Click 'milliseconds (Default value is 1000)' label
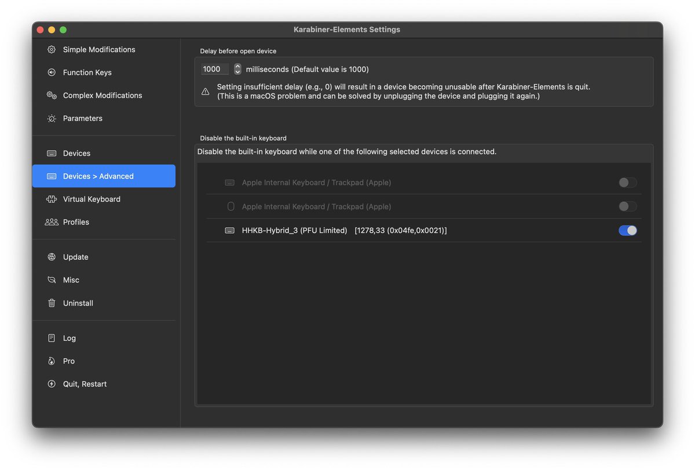The height and width of the screenshot is (470, 695). coord(308,69)
